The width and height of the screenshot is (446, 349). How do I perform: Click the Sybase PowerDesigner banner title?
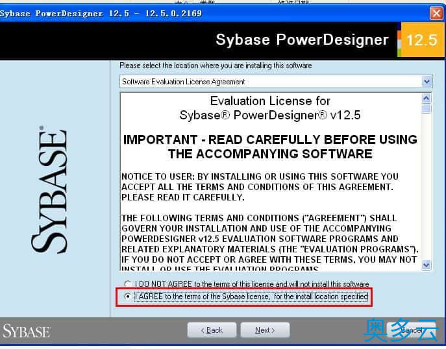tap(302, 40)
